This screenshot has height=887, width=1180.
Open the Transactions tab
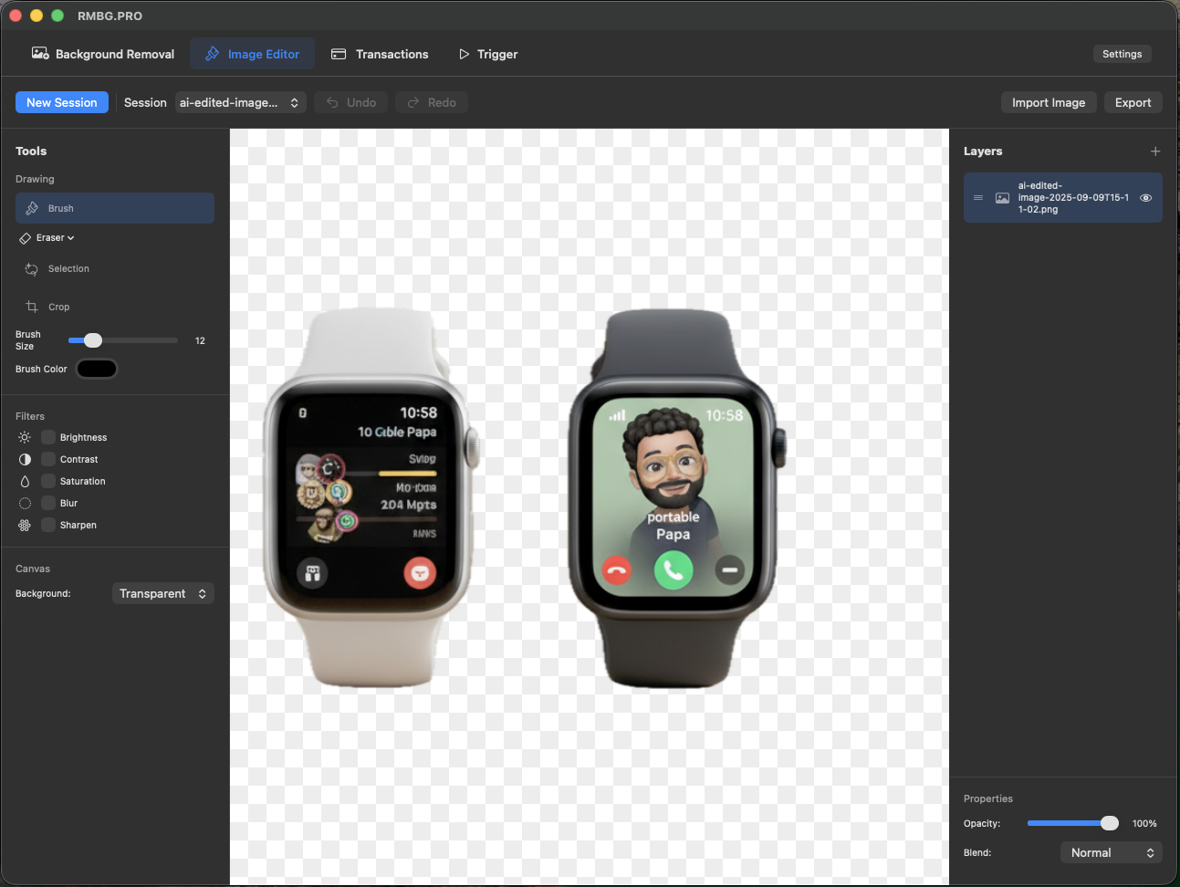(380, 55)
